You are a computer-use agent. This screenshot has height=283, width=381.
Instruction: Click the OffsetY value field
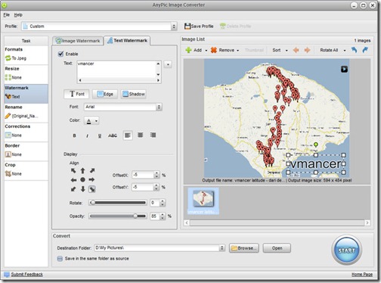click(x=143, y=187)
